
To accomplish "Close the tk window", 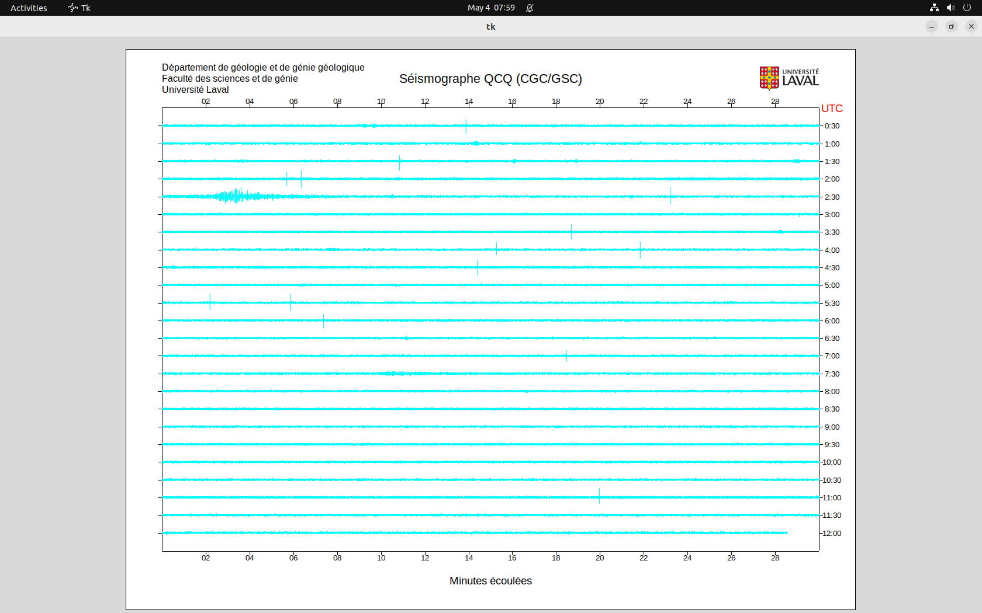I will tap(971, 26).
